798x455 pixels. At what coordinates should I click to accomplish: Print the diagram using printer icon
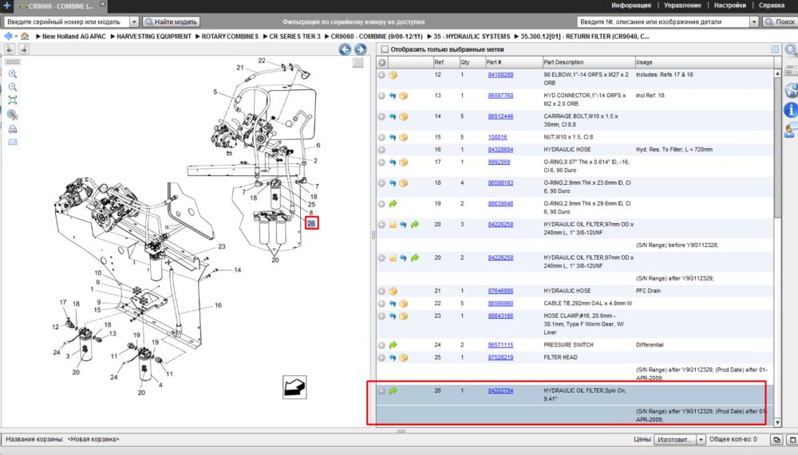(13, 129)
